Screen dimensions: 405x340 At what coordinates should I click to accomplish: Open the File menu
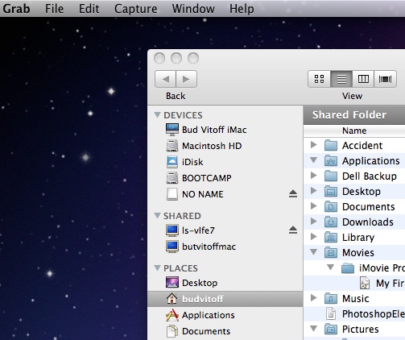coord(54,9)
